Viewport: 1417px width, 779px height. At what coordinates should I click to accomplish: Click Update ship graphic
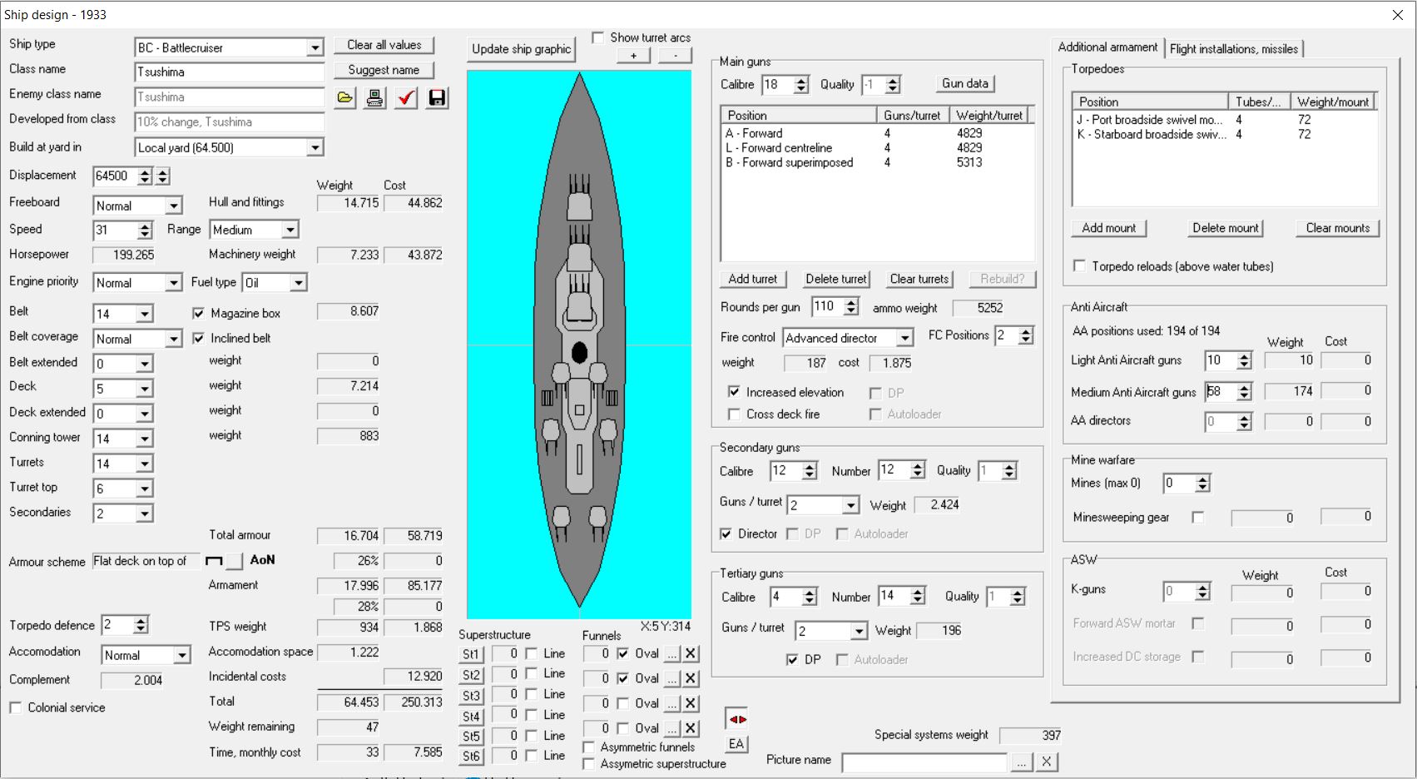coord(522,49)
